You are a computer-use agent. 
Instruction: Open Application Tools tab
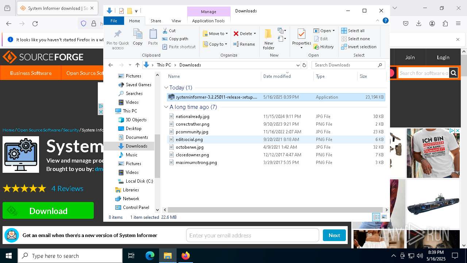[208, 21]
